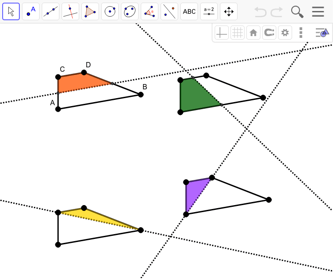Viewport: 333px width, 279px height.
Task: Open the three-dot more options
Action: 301,33
